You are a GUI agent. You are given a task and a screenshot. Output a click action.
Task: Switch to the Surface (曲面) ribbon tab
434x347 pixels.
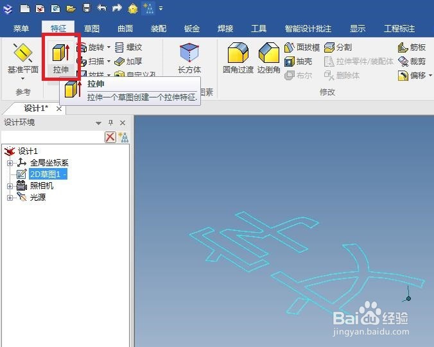click(125, 28)
